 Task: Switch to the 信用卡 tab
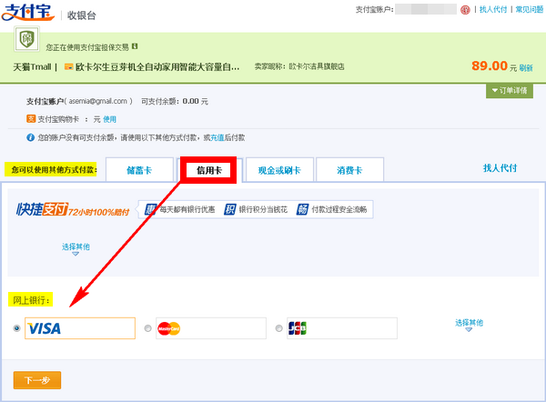[209, 170]
